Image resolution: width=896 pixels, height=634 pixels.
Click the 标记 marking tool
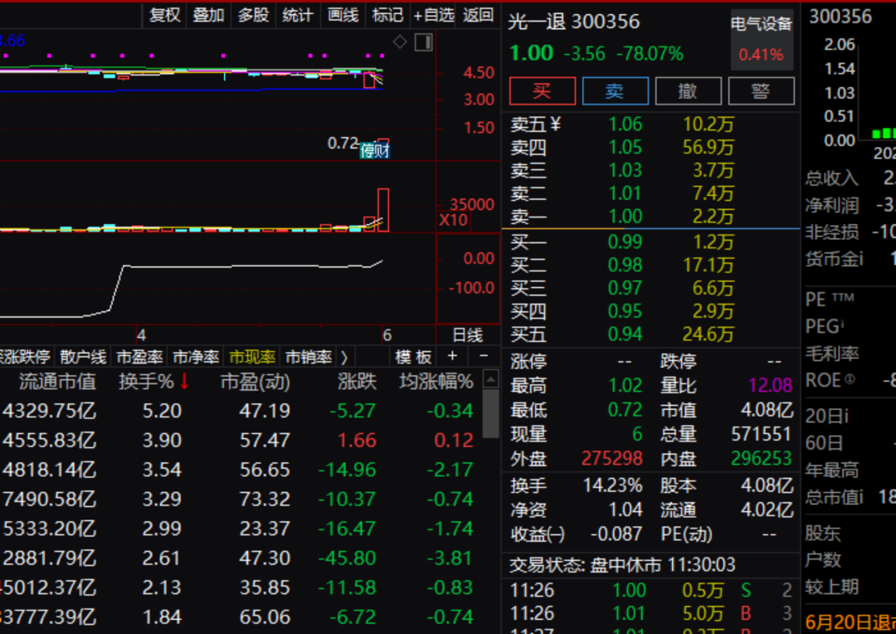coord(387,15)
